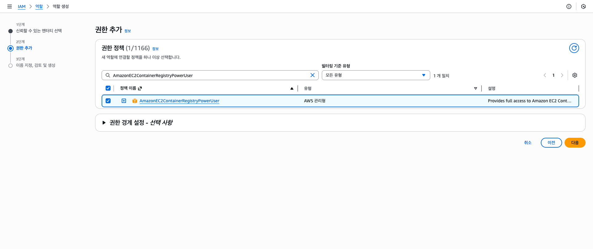Open AmazonEC2ContainerRegistryPowerUser policy link
The image size is (593, 249).
pyautogui.click(x=179, y=101)
